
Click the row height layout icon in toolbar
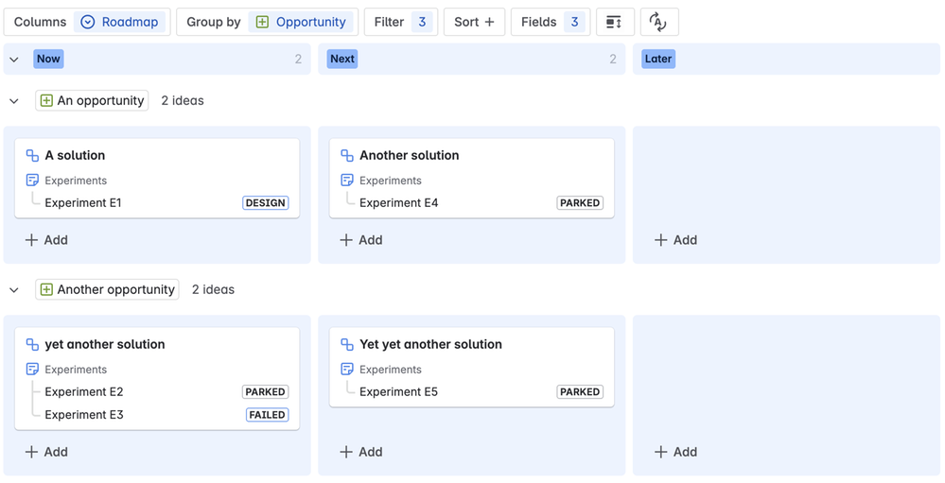coord(614,22)
